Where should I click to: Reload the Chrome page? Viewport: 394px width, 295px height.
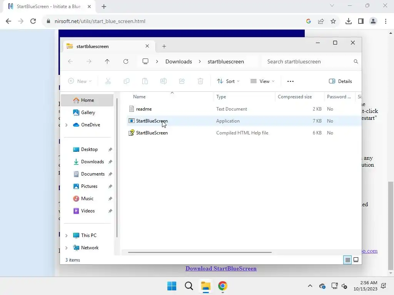pos(33,22)
